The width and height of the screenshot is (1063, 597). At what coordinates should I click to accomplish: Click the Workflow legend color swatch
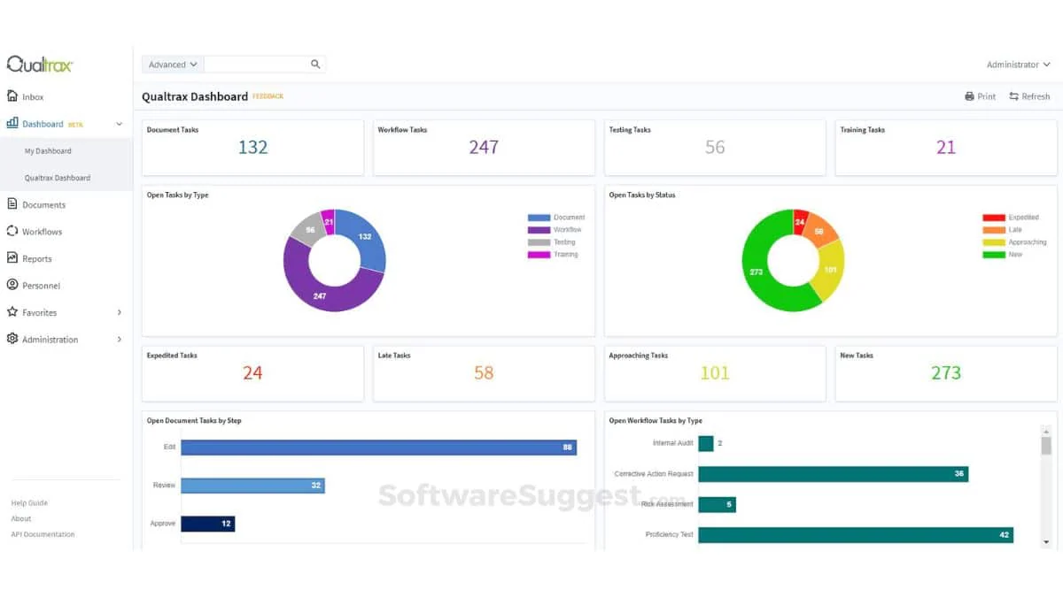tap(539, 230)
